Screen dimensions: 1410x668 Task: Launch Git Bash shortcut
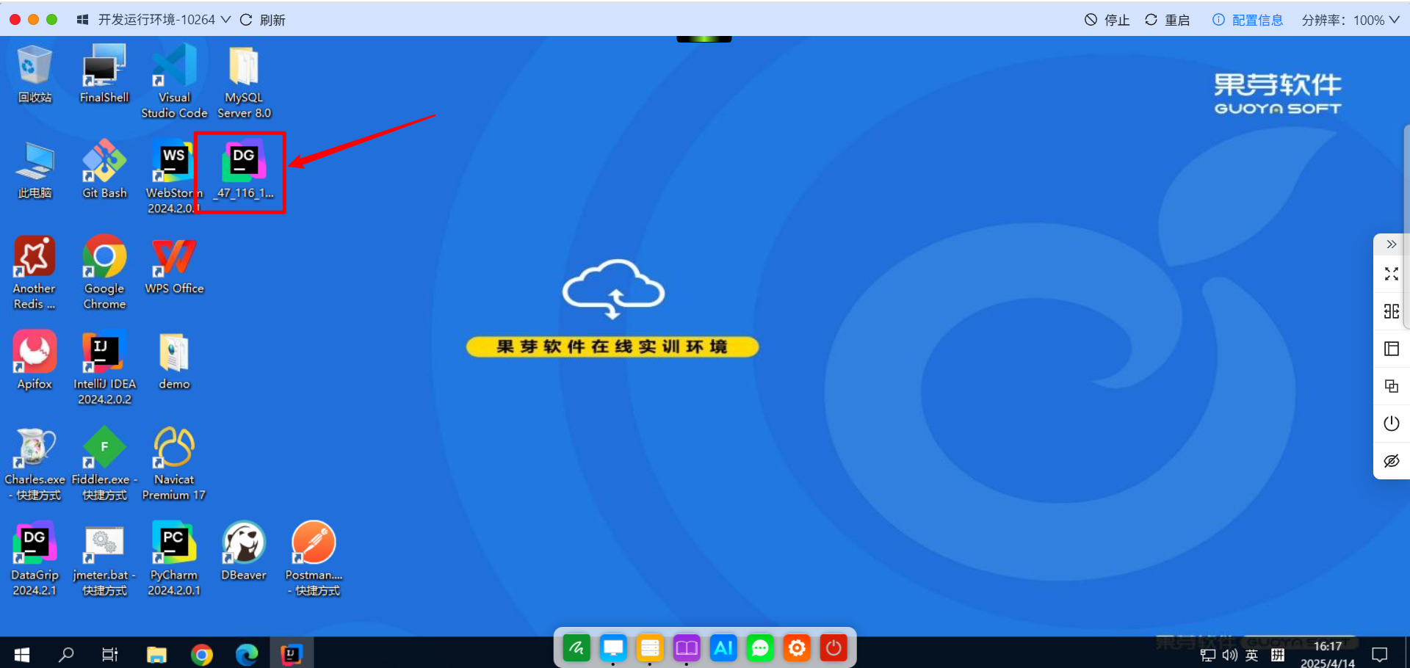104,170
